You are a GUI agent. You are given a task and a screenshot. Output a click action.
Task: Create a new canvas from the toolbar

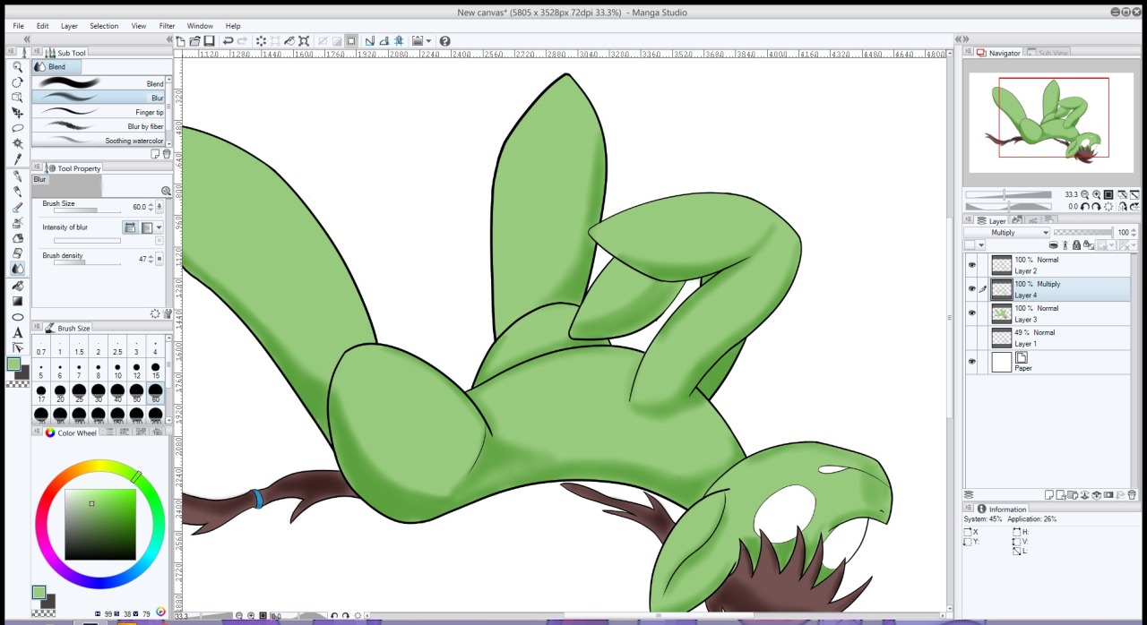(181, 41)
